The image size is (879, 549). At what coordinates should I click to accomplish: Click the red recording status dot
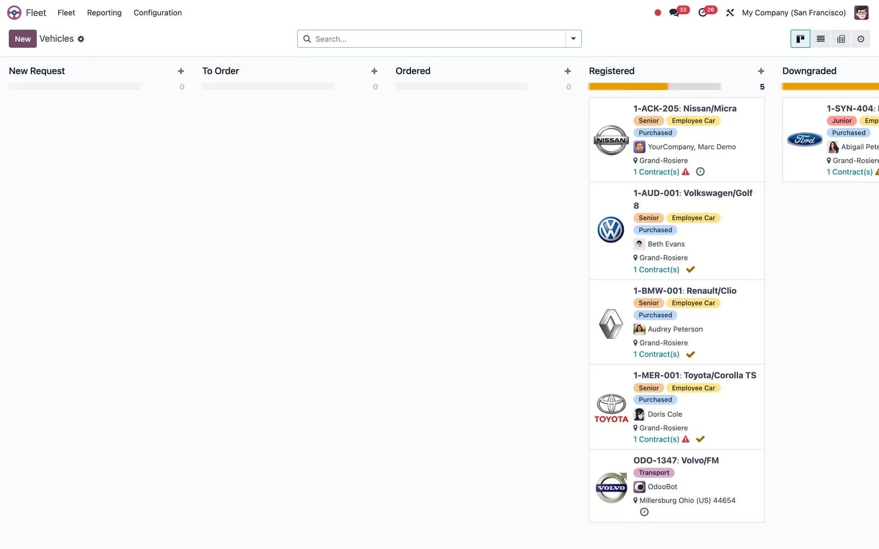click(658, 13)
